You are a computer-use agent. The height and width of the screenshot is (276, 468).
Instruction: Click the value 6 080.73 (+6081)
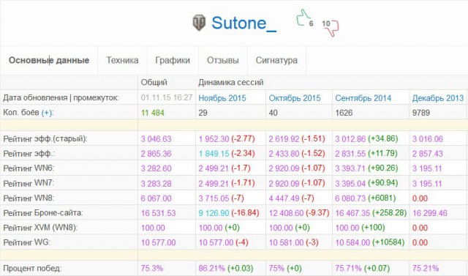pyautogui.click(x=366, y=198)
